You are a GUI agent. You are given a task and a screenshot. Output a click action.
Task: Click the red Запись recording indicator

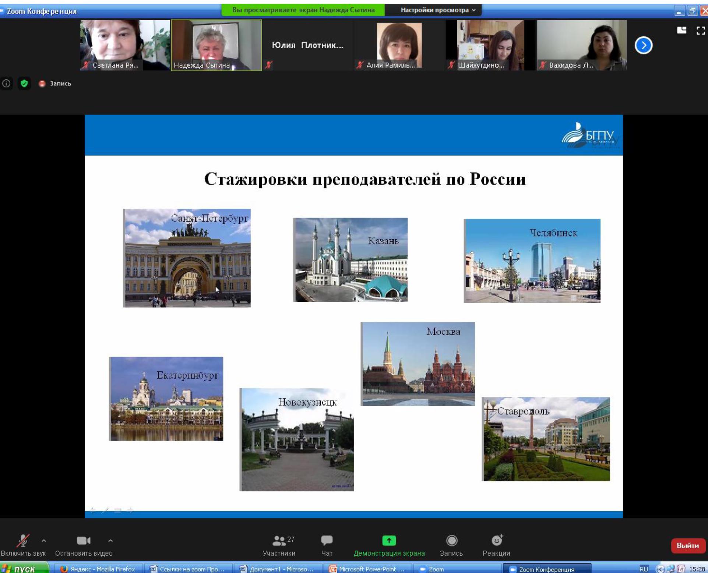point(42,84)
